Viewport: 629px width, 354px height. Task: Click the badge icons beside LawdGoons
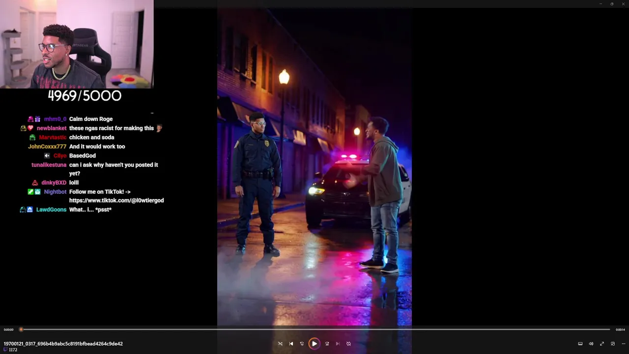[x=26, y=210]
